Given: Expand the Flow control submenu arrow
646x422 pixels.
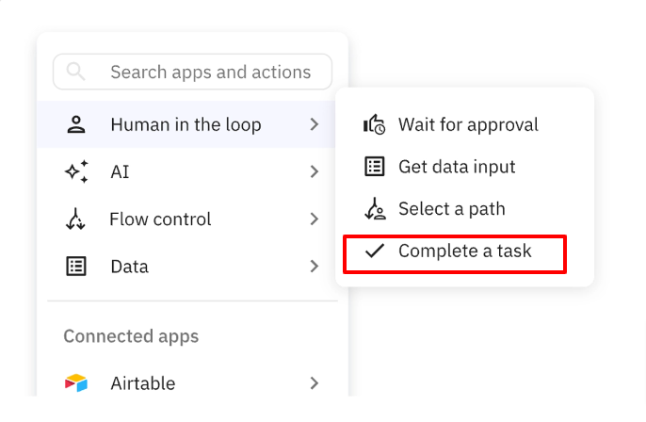Looking at the screenshot, I should point(315,219).
